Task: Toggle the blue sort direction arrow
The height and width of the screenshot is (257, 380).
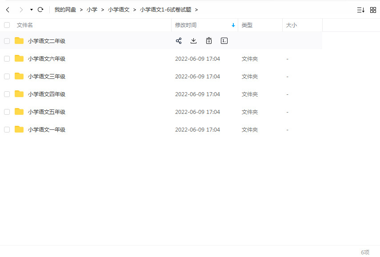Action: coord(233,25)
